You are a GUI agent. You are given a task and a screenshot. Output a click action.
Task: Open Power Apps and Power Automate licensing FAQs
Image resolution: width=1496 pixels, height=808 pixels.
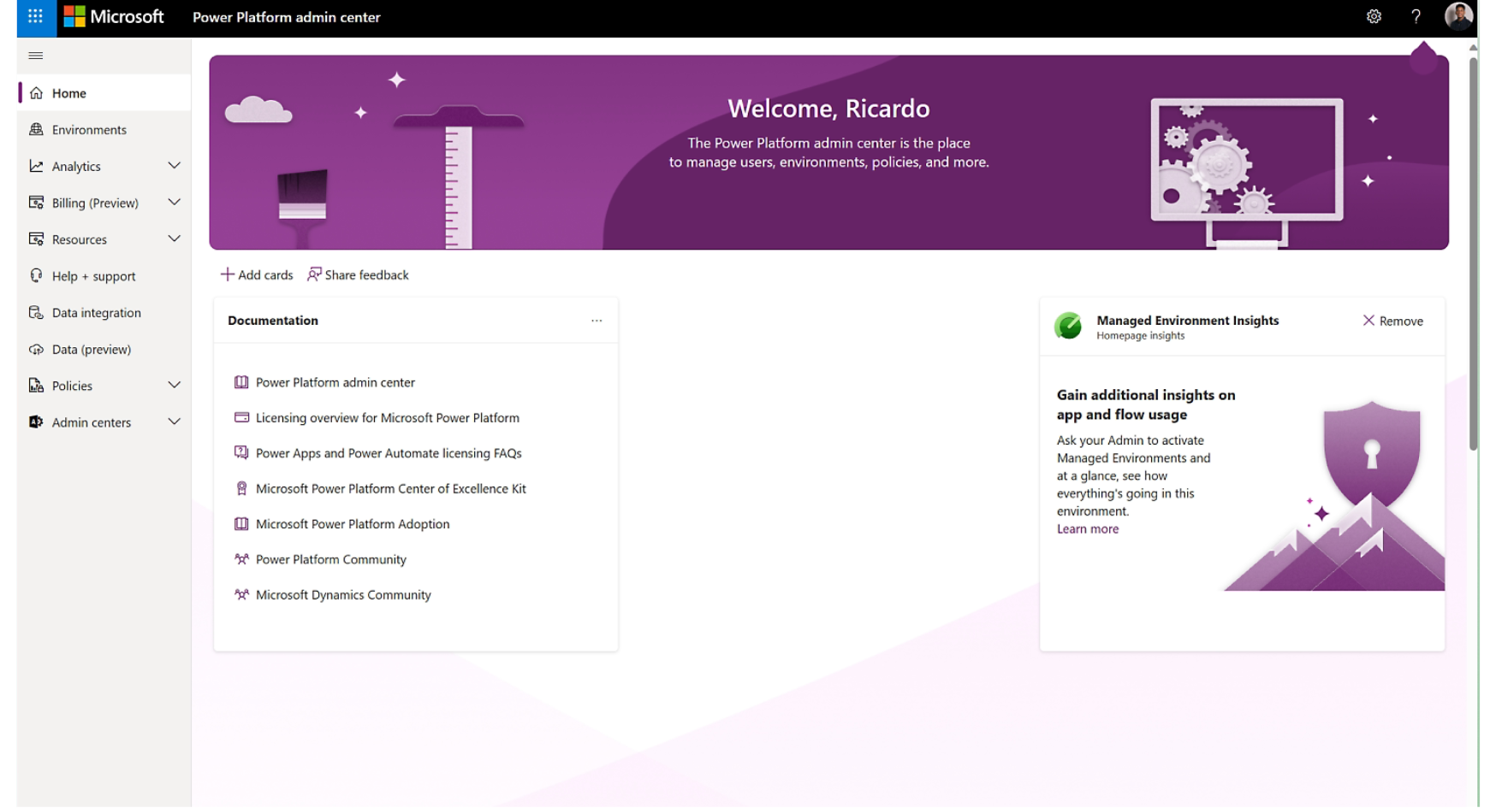[389, 453]
